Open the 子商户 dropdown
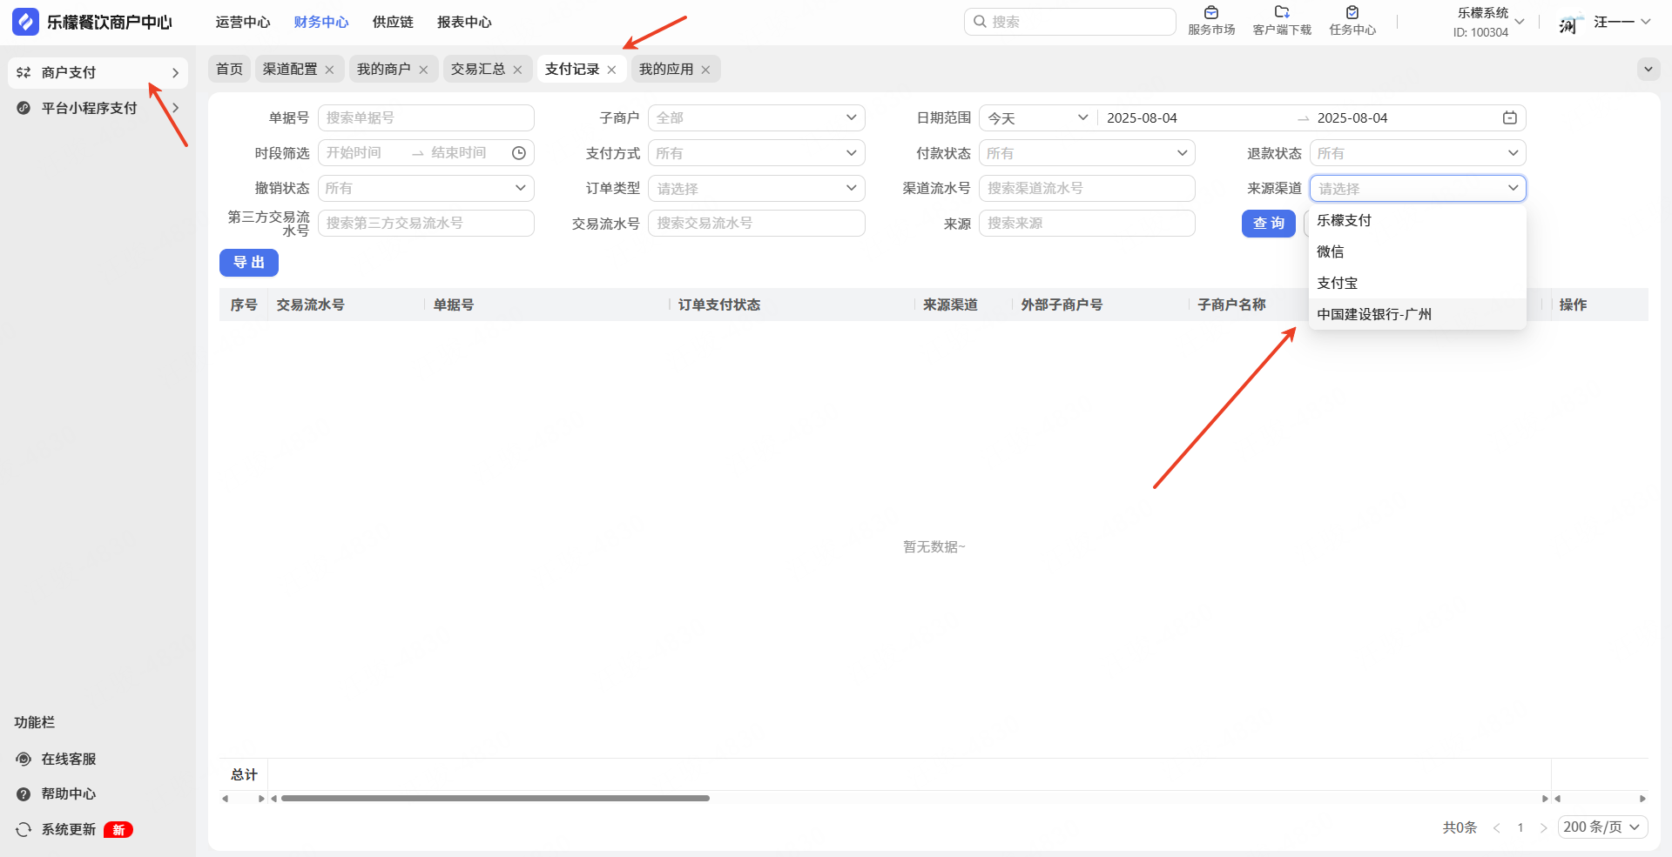The height and width of the screenshot is (857, 1672). tap(756, 117)
